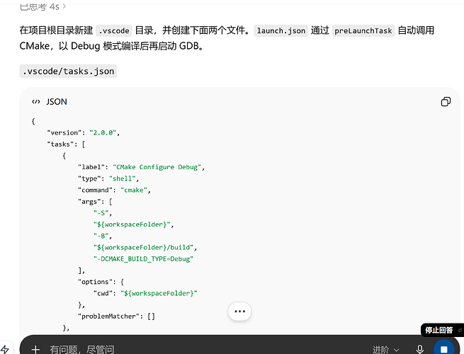Click the "type": "shell" line

[x=108, y=178]
